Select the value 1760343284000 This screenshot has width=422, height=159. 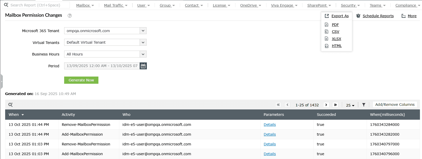(385, 125)
